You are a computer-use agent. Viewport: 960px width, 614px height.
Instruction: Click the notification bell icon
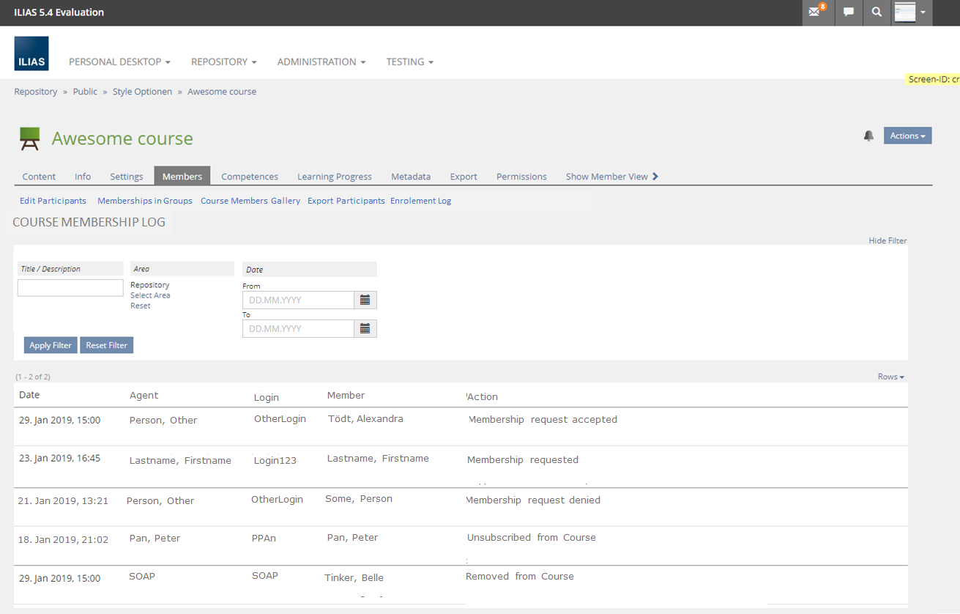(868, 136)
